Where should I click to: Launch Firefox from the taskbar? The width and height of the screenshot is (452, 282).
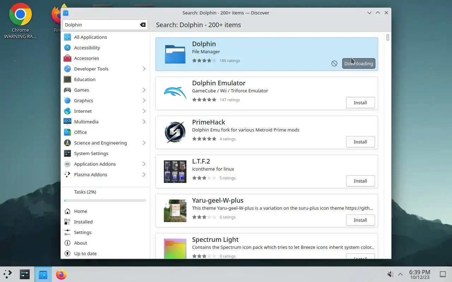pyautogui.click(x=61, y=274)
